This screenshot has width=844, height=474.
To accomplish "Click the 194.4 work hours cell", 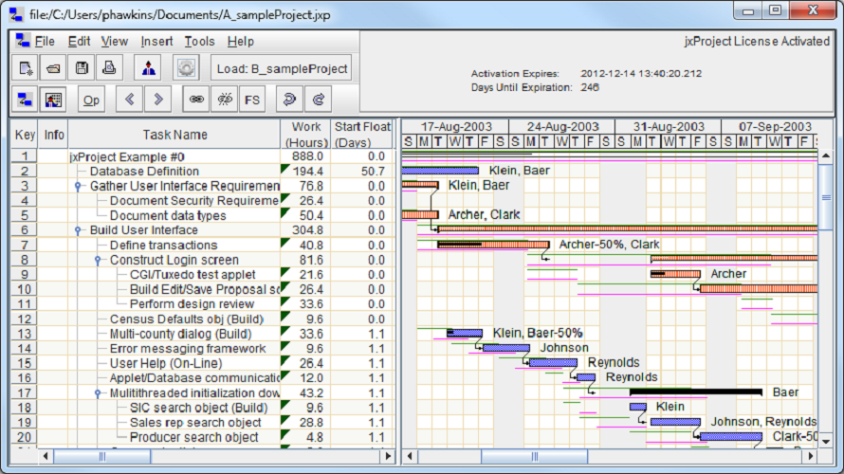I will coord(305,171).
